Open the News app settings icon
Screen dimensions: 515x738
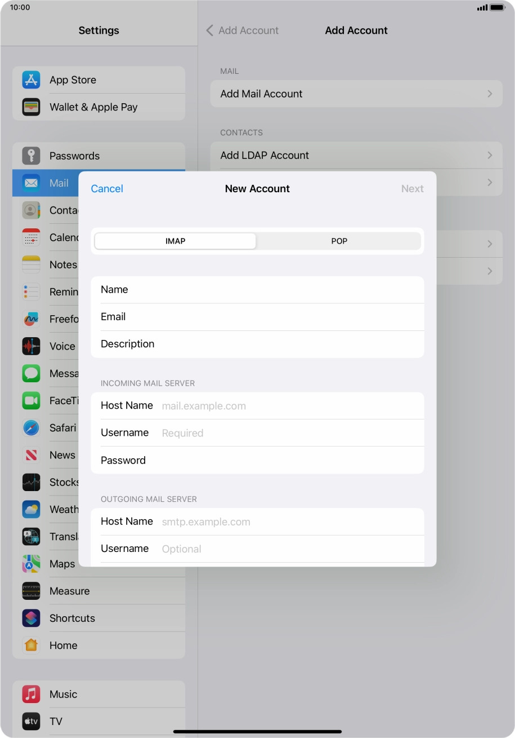[x=31, y=455]
